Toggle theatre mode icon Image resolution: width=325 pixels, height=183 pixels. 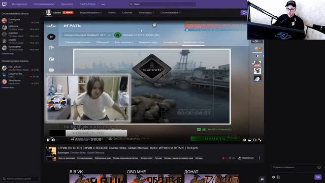point(255,140)
